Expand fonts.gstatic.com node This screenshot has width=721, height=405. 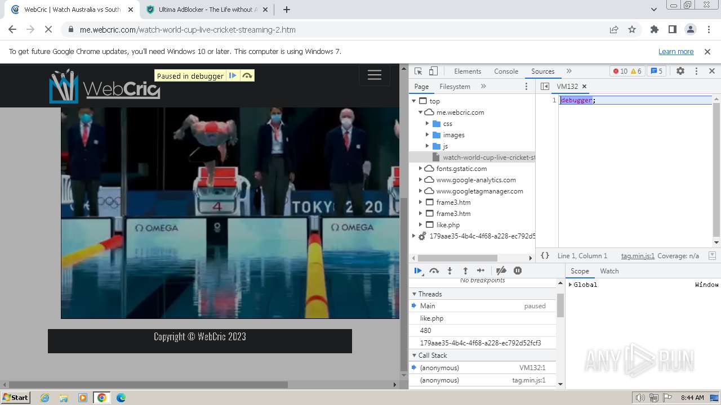pyautogui.click(x=421, y=169)
